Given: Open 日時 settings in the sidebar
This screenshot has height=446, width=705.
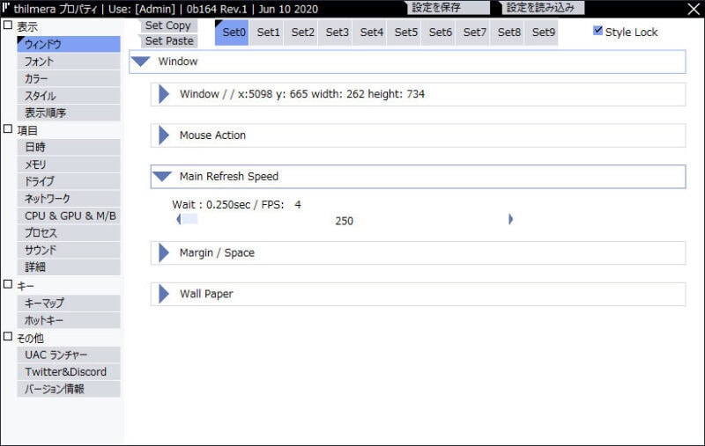Looking at the screenshot, I should (69, 147).
